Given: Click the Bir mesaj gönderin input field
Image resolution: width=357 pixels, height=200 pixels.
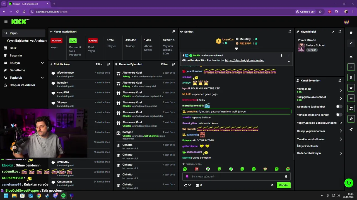Looking at the screenshot, I should (x=237, y=176).
